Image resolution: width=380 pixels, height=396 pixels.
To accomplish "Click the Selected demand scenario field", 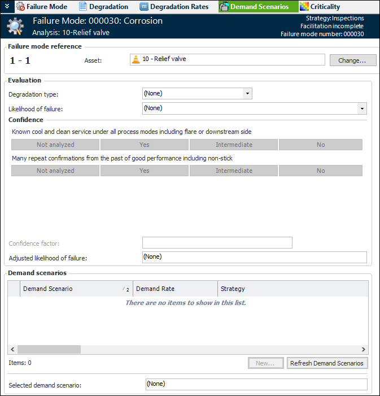I will pyautogui.click(x=256, y=384).
